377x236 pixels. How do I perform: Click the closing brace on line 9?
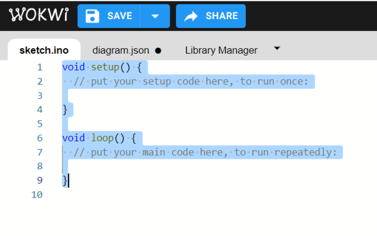[x=65, y=180]
